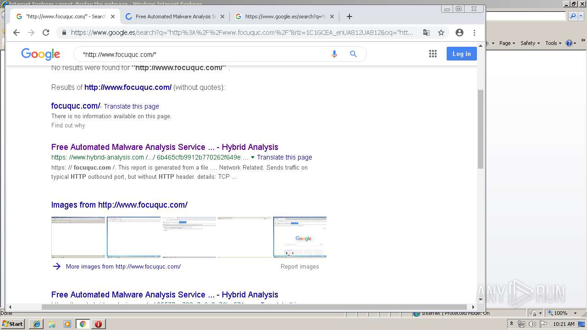Viewport: 587px width, 330px height.
Task: Click the Find out why link
Action: pyautogui.click(x=68, y=125)
